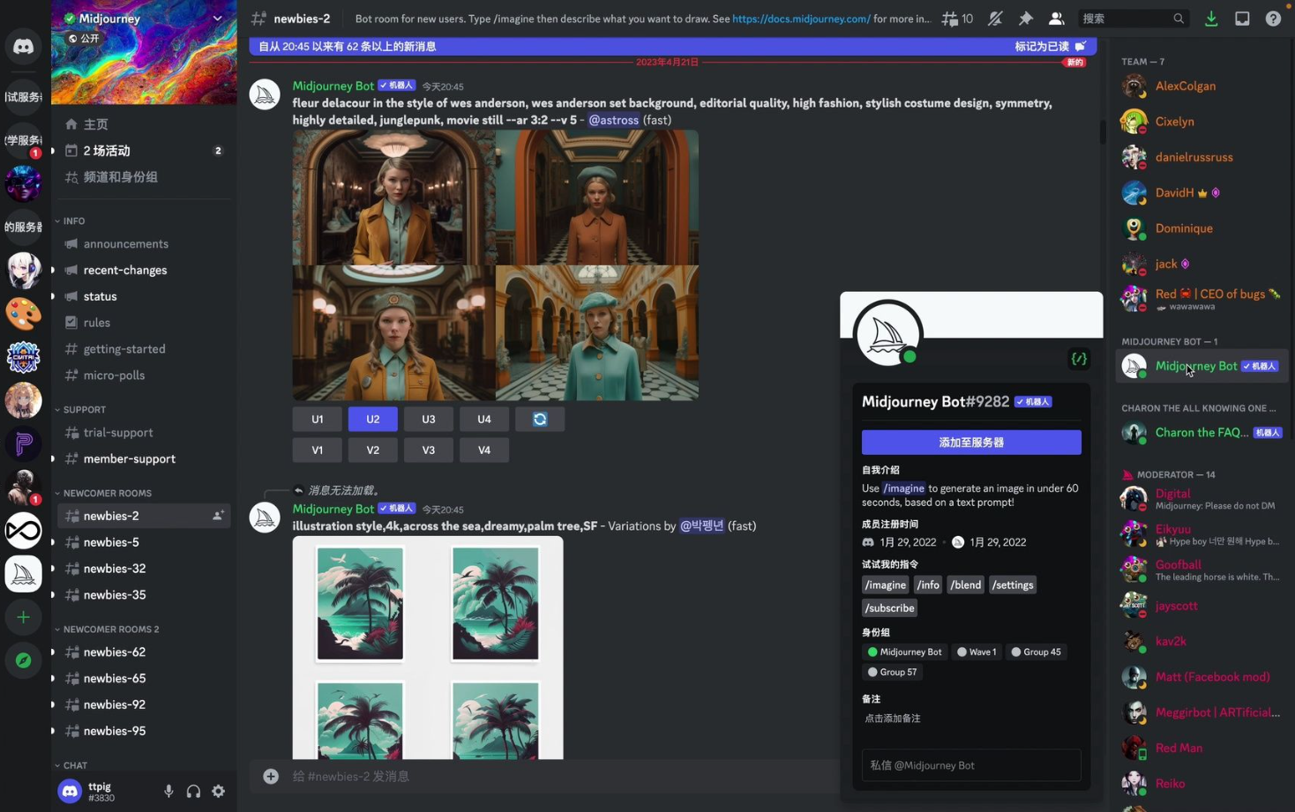The height and width of the screenshot is (812, 1295).
Task: Open the 主页 home item
Action: click(144, 124)
